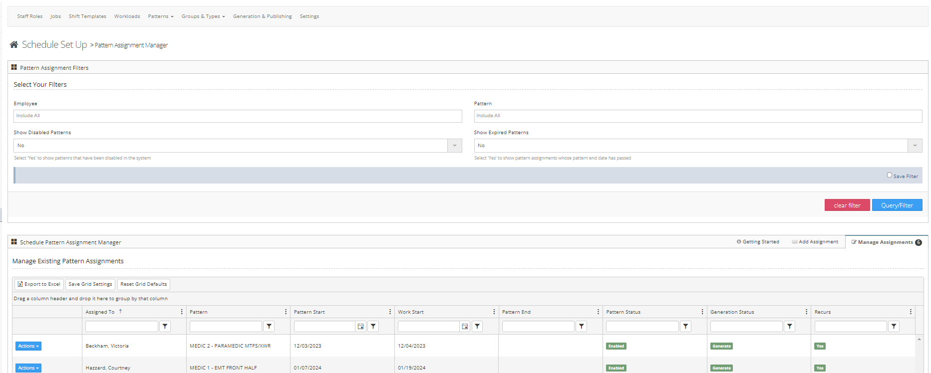Screen dimensions: 931x373
Task: Switch to the Add Assignment tab
Action: pyautogui.click(x=815, y=242)
